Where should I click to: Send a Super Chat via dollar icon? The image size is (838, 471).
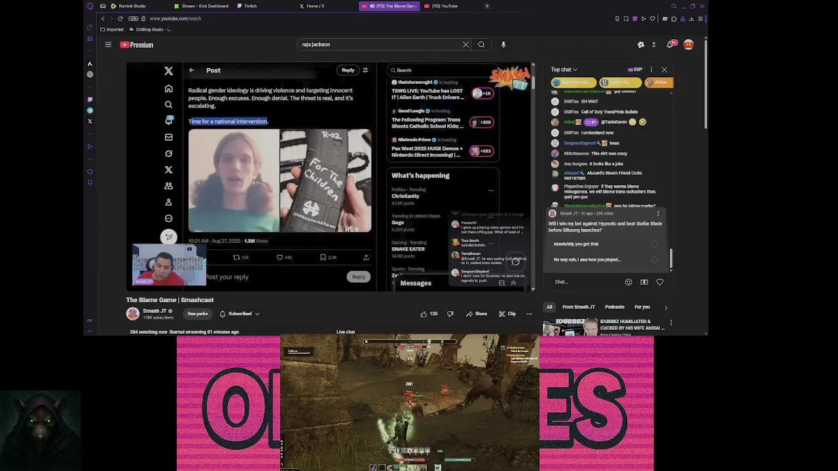coord(644,282)
